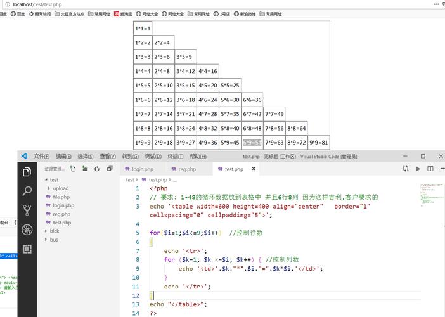Open the Explorer view in activity bar
445x317 pixels.
click(x=27, y=172)
